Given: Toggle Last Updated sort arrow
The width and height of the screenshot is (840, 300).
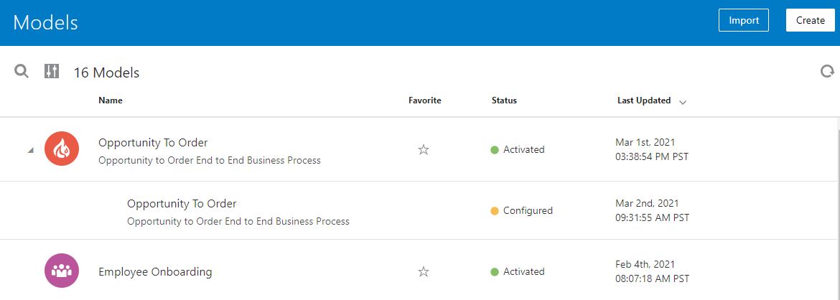Looking at the screenshot, I should tap(683, 102).
